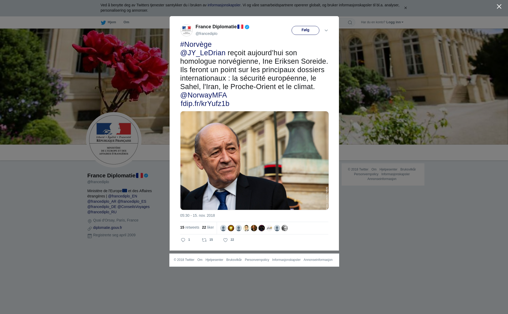This screenshot has width=508, height=314.
Task: Enlarge the tweet photo of Le Drian
Action: click(x=255, y=161)
